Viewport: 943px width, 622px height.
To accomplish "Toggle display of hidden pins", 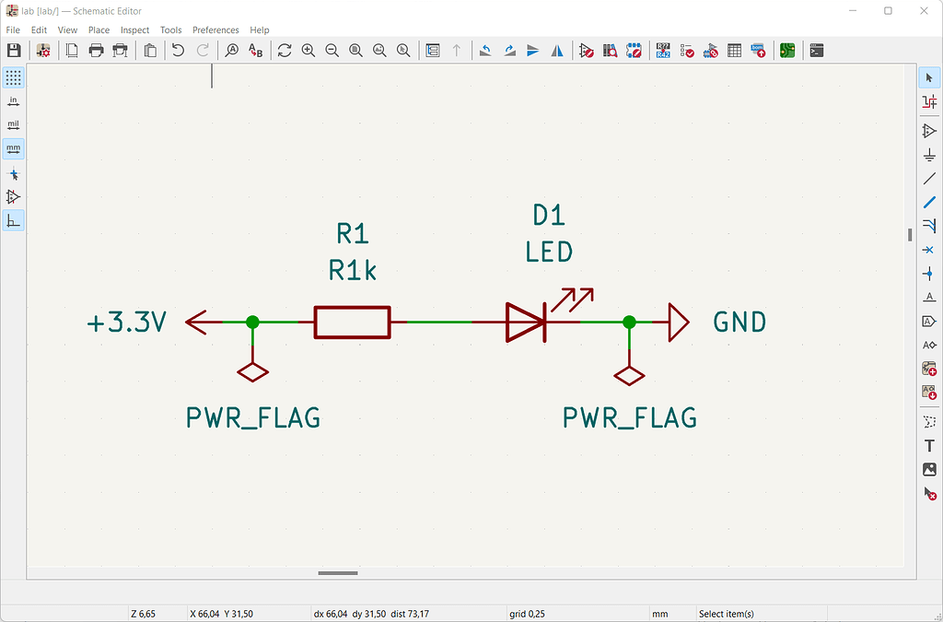I will [x=12, y=196].
